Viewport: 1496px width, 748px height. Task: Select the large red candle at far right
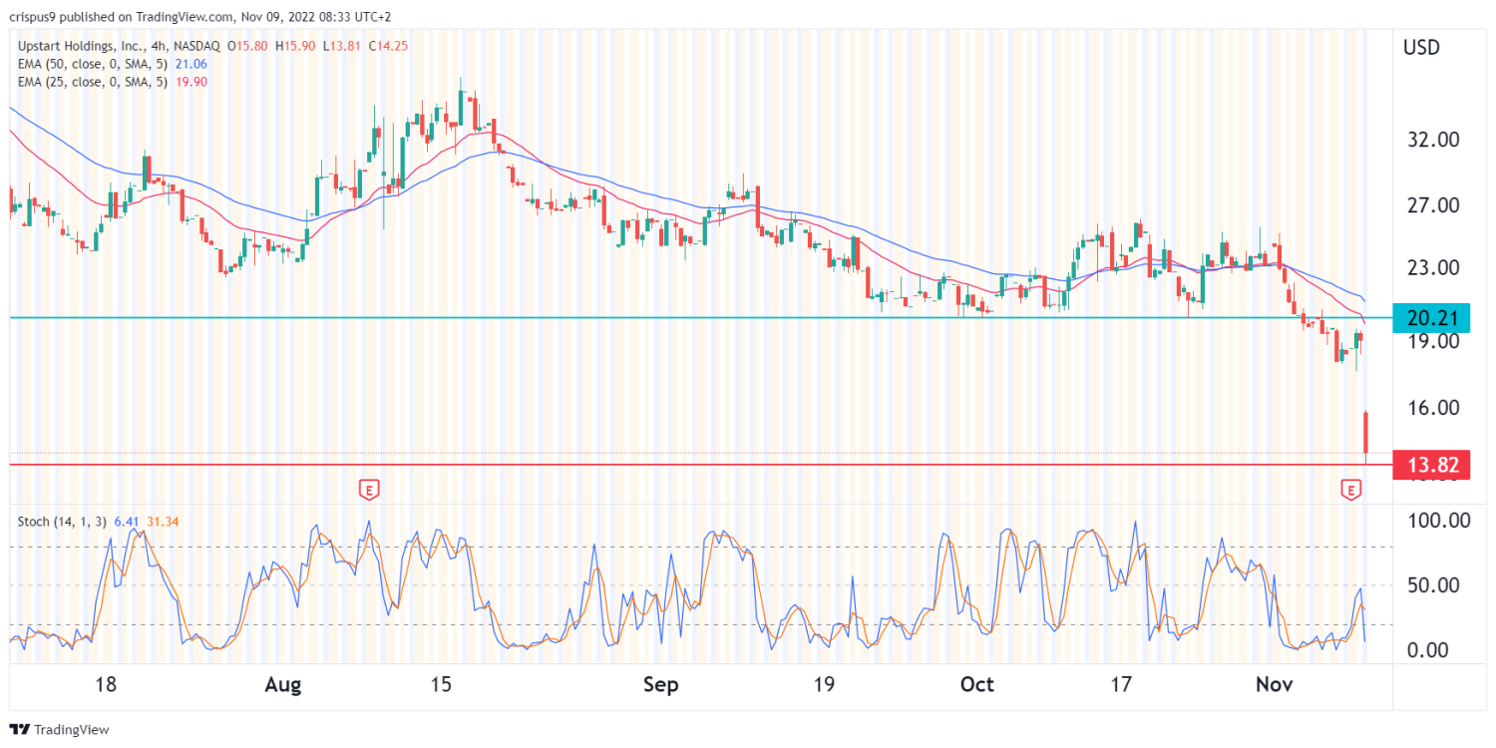point(1365,434)
